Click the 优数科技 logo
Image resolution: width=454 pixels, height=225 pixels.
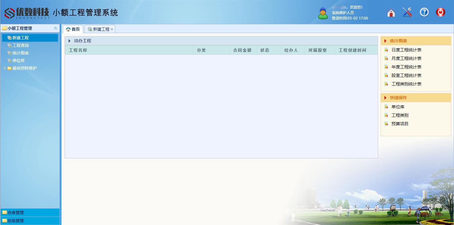coord(27,13)
